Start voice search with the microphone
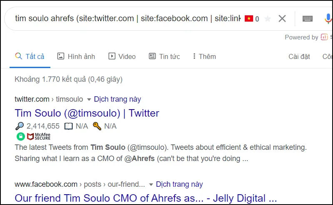Image resolution: width=333 pixels, height=205 pixels. pos(328,19)
